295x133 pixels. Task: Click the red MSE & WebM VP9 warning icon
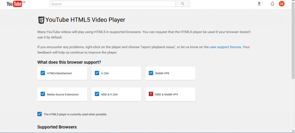point(151,94)
